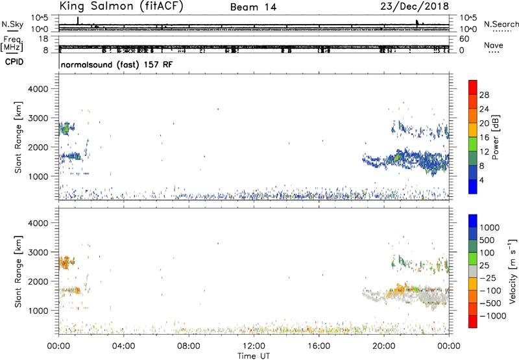Viewport: 519px width, 360px height.
Task: Click '4000' tick on power panel axis
Action: 38,89
